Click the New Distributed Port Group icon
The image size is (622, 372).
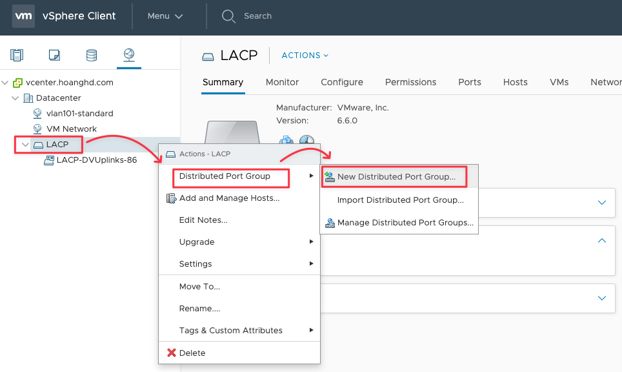click(330, 177)
